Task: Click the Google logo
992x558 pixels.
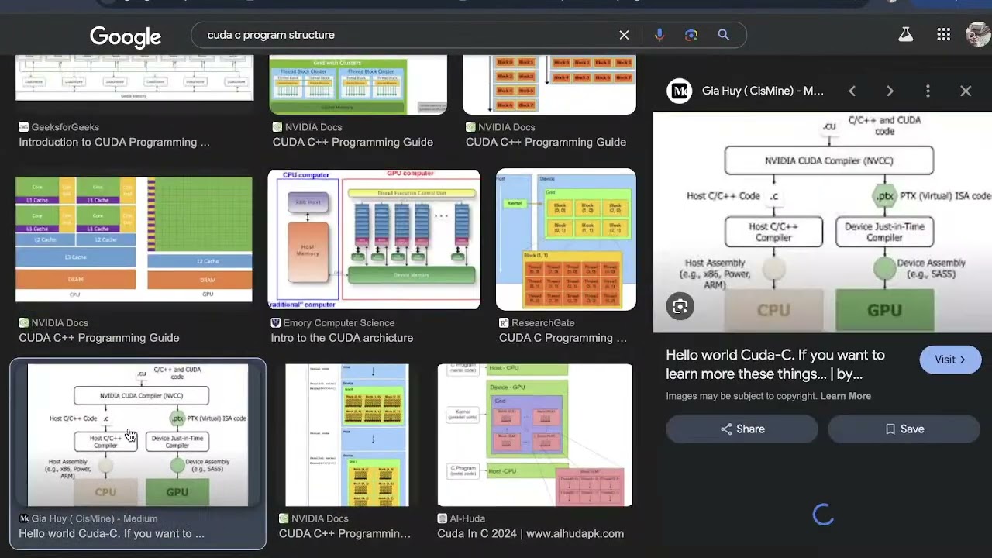Action: (x=126, y=36)
